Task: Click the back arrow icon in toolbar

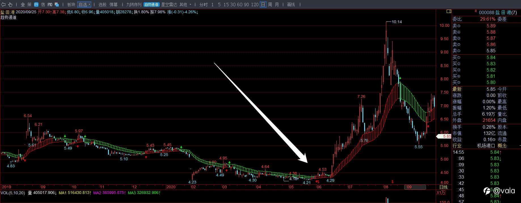Action: pyautogui.click(x=4, y=5)
